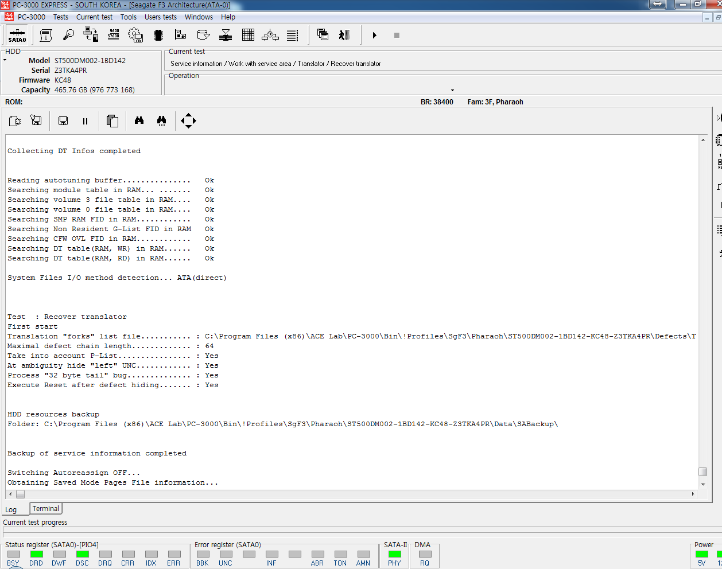Click the computer-to-drive transfer icon
The image size is (722, 569).
click(91, 35)
